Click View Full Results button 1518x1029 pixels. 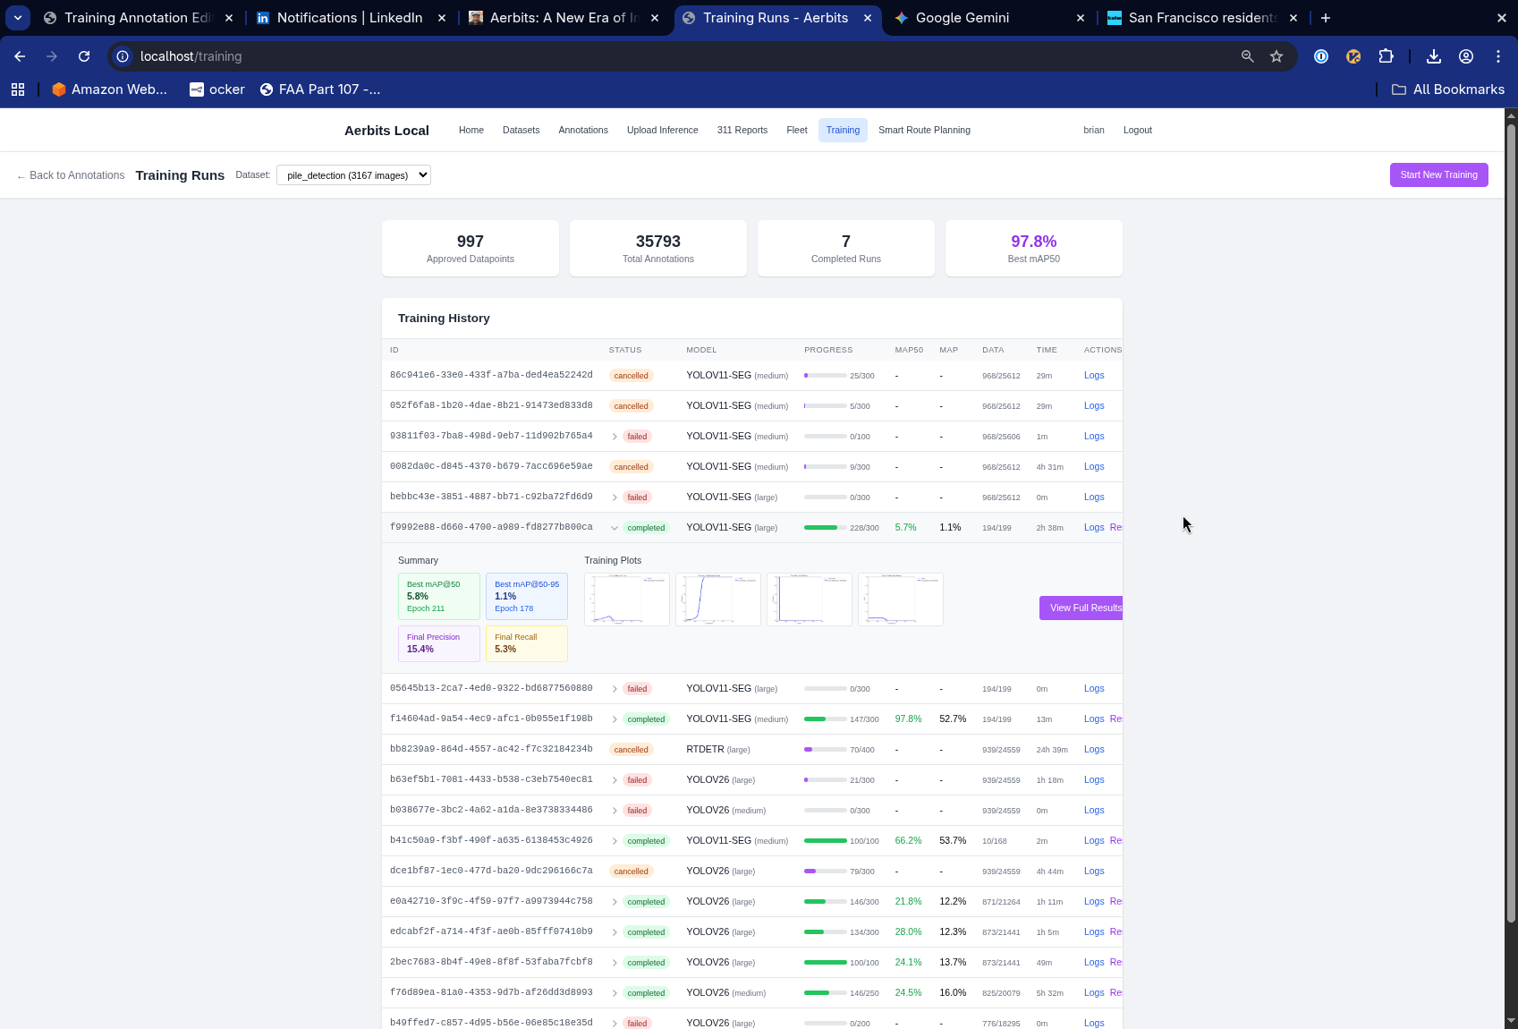(x=1082, y=608)
